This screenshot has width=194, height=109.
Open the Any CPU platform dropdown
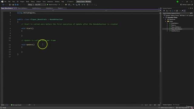click(x=40, y=5)
